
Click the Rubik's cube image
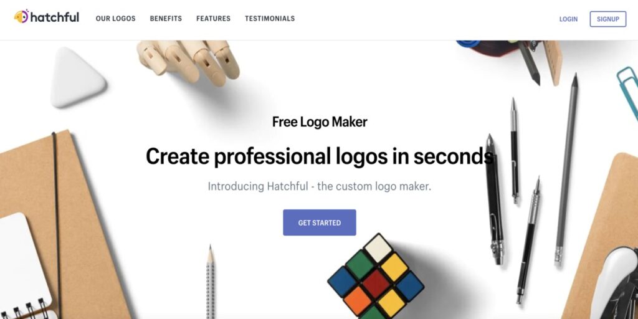[376, 277]
